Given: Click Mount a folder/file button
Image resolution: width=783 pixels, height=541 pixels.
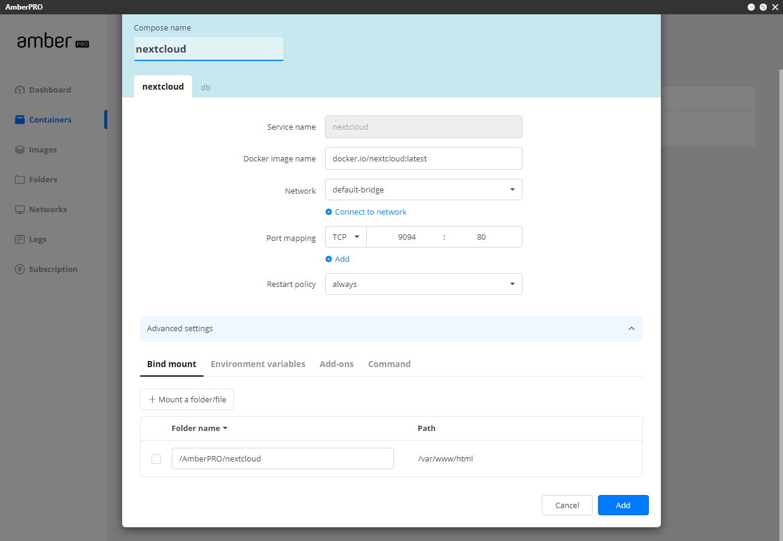Looking at the screenshot, I should pos(187,399).
